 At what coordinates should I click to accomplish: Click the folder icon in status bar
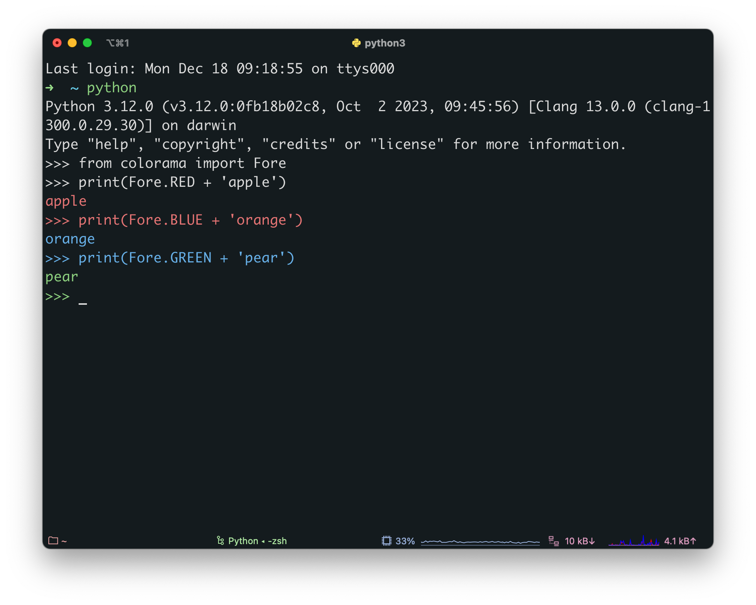pos(53,541)
